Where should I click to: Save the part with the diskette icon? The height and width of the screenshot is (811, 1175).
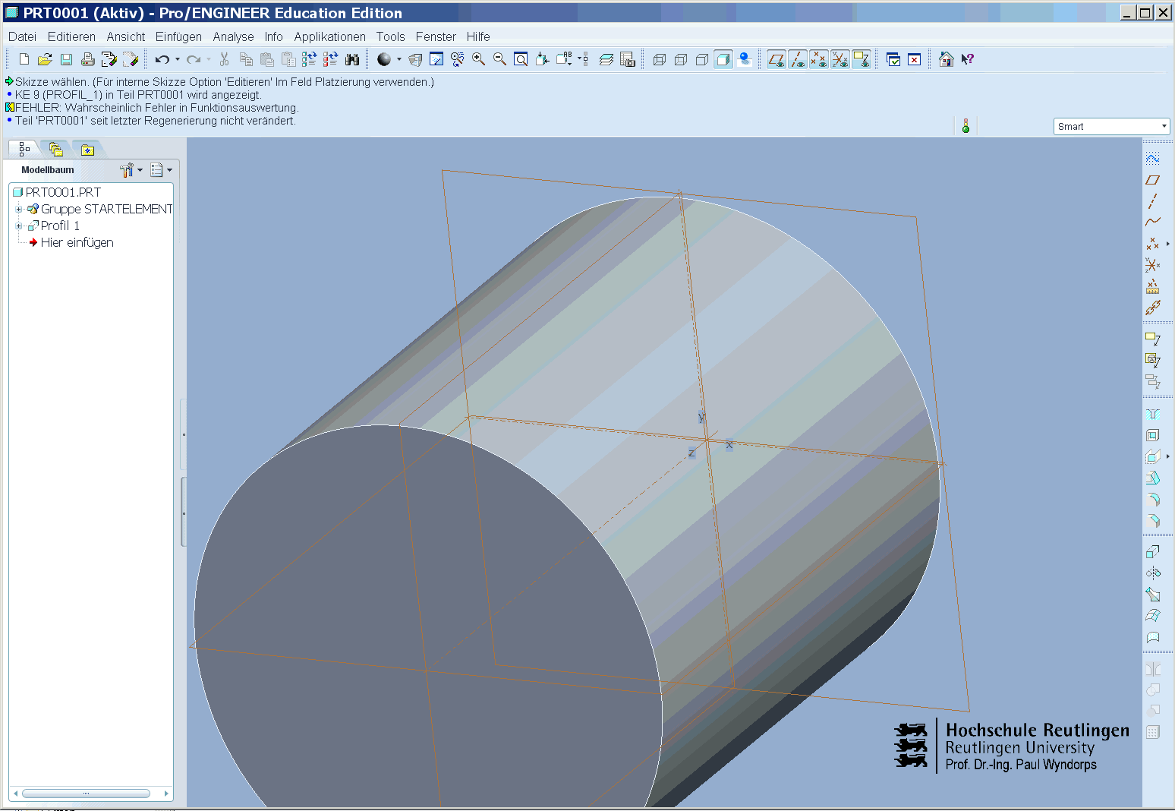(x=66, y=59)
